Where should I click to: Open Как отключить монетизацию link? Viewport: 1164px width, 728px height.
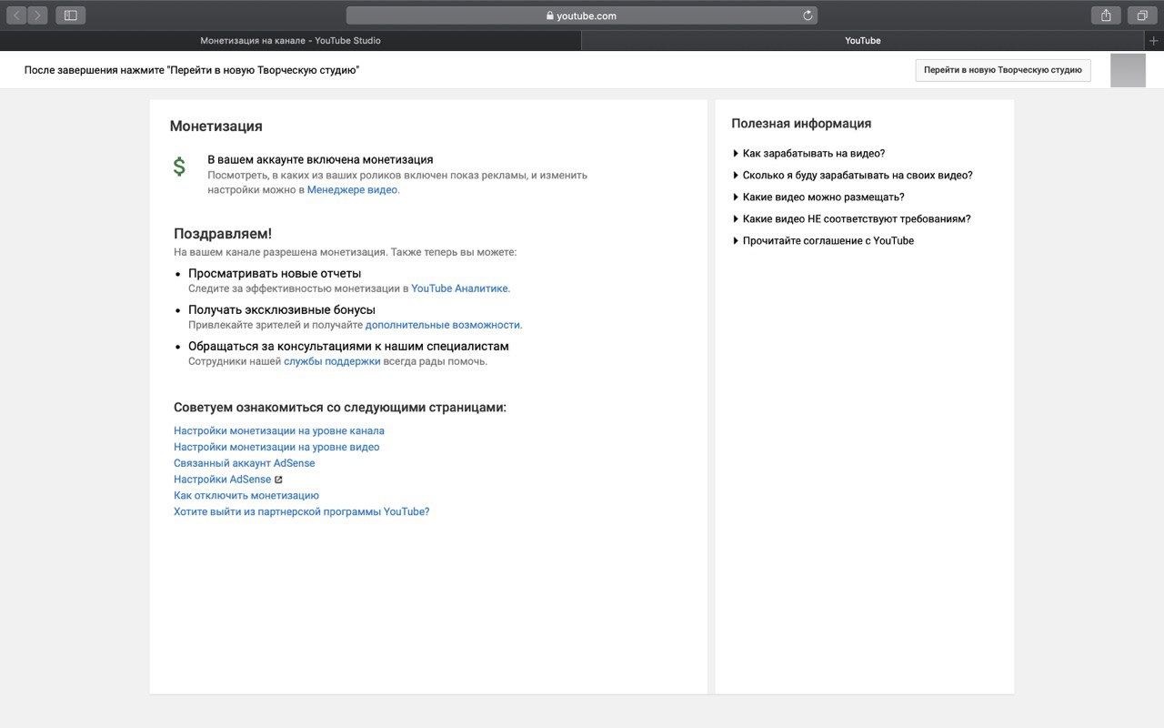click(246, 496)
